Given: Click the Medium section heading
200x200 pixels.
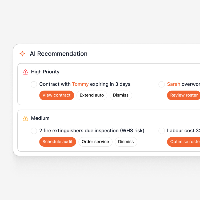Looking at the screenshot, I should pyautogui.click(x=40, y=118).
